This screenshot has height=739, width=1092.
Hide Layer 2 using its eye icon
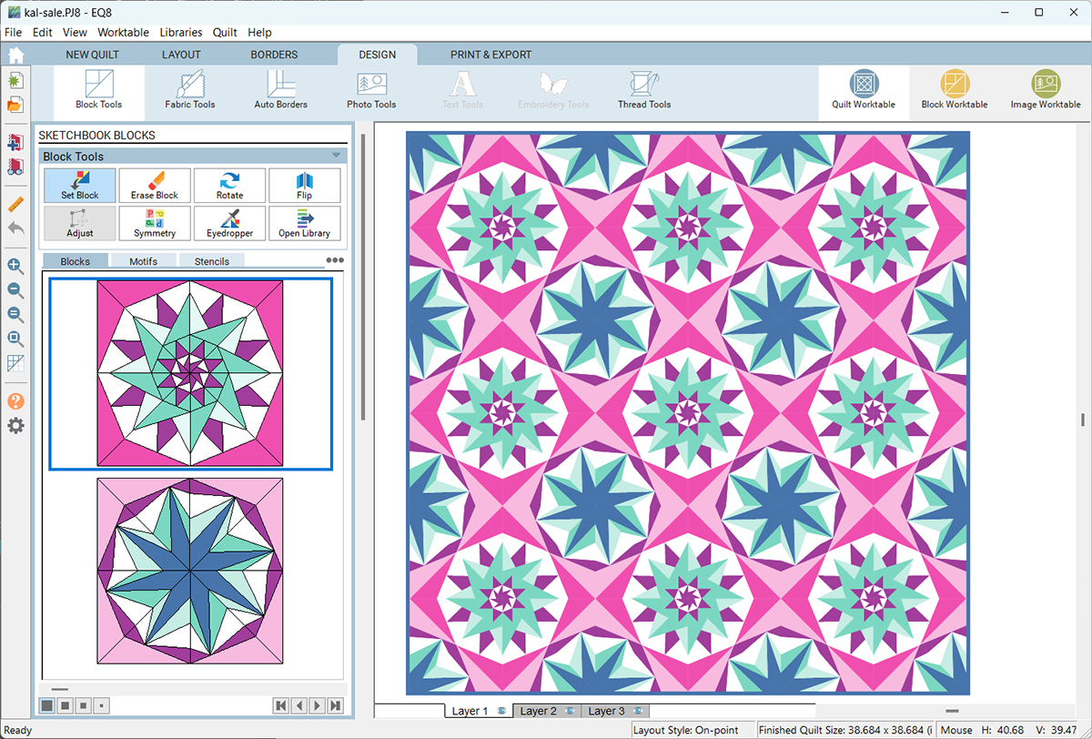click(x=570, y=711)
